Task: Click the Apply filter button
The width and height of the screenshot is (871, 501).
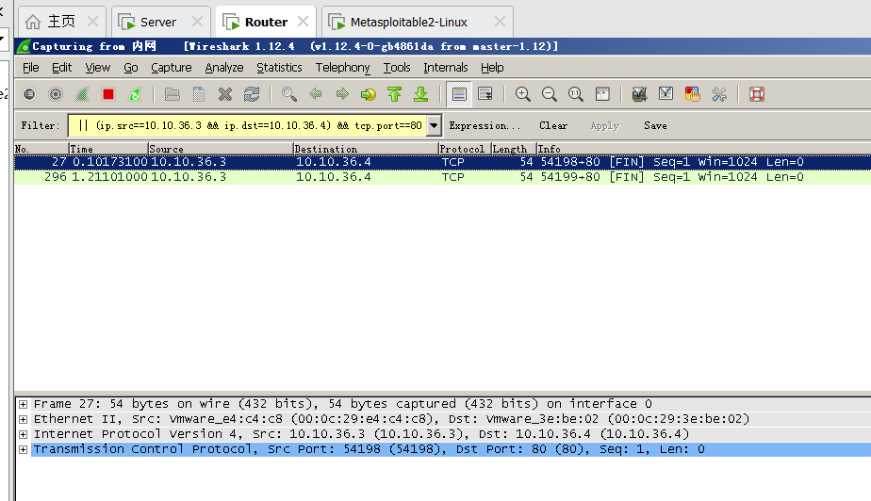Action: click(x=605, y=126)
